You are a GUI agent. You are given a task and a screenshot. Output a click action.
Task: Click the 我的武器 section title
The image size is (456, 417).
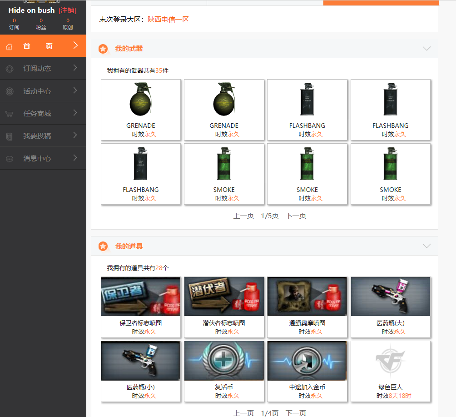point(129,49)
